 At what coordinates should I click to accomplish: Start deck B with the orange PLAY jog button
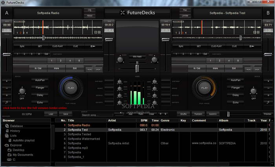(204, 88)
